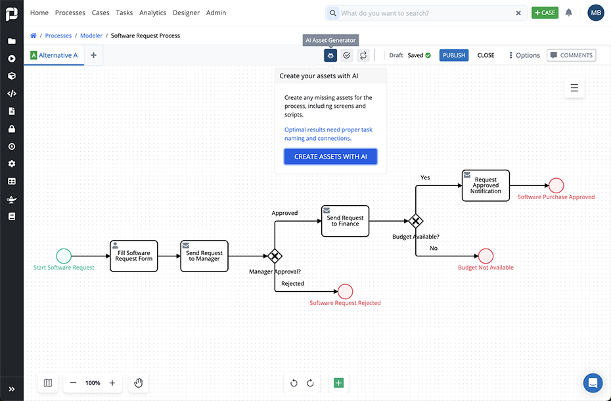Open the notifications bell icon
The height and width of the screenshot is (401, 611).
pyautogui.click(x=568, y=12)
